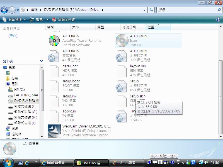Select the Topro.in file icon
The width and height of the screenshot is (223, 167).
click(54, 116)
